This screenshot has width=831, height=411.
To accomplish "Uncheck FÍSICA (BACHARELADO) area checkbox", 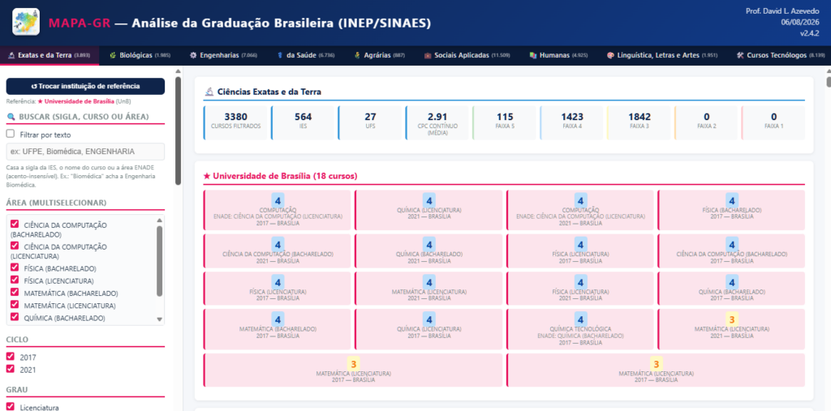I will pyautogui.click(x=15, y=268).
